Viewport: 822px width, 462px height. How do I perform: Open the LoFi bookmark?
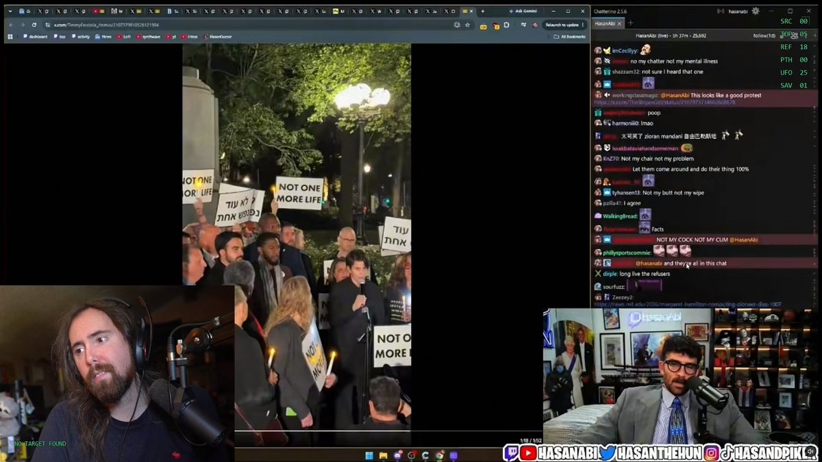[124, 36]
